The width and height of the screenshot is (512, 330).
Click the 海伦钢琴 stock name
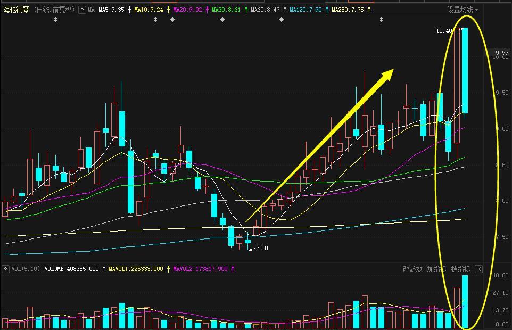16,10
